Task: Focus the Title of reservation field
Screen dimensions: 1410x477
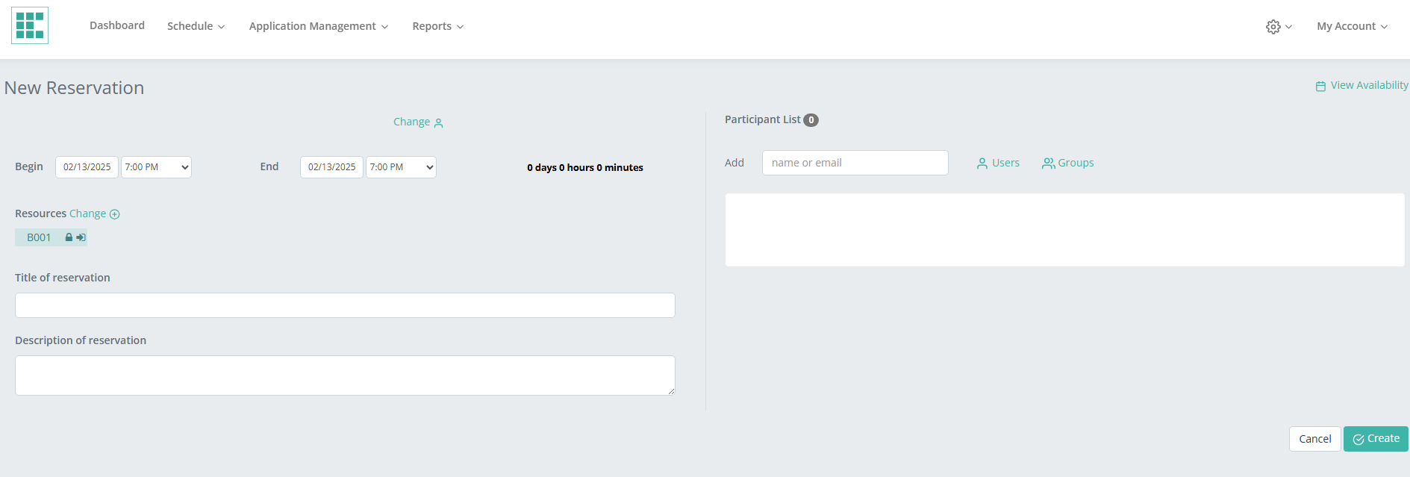Action: (x=345, y=305)
